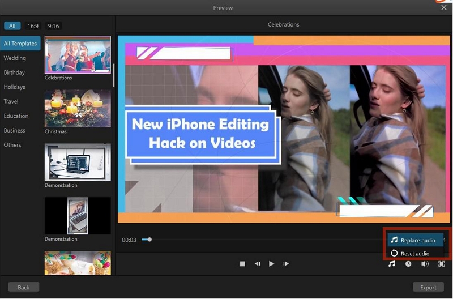Open Others template category
Screen dimensions: 453x299
12,145
